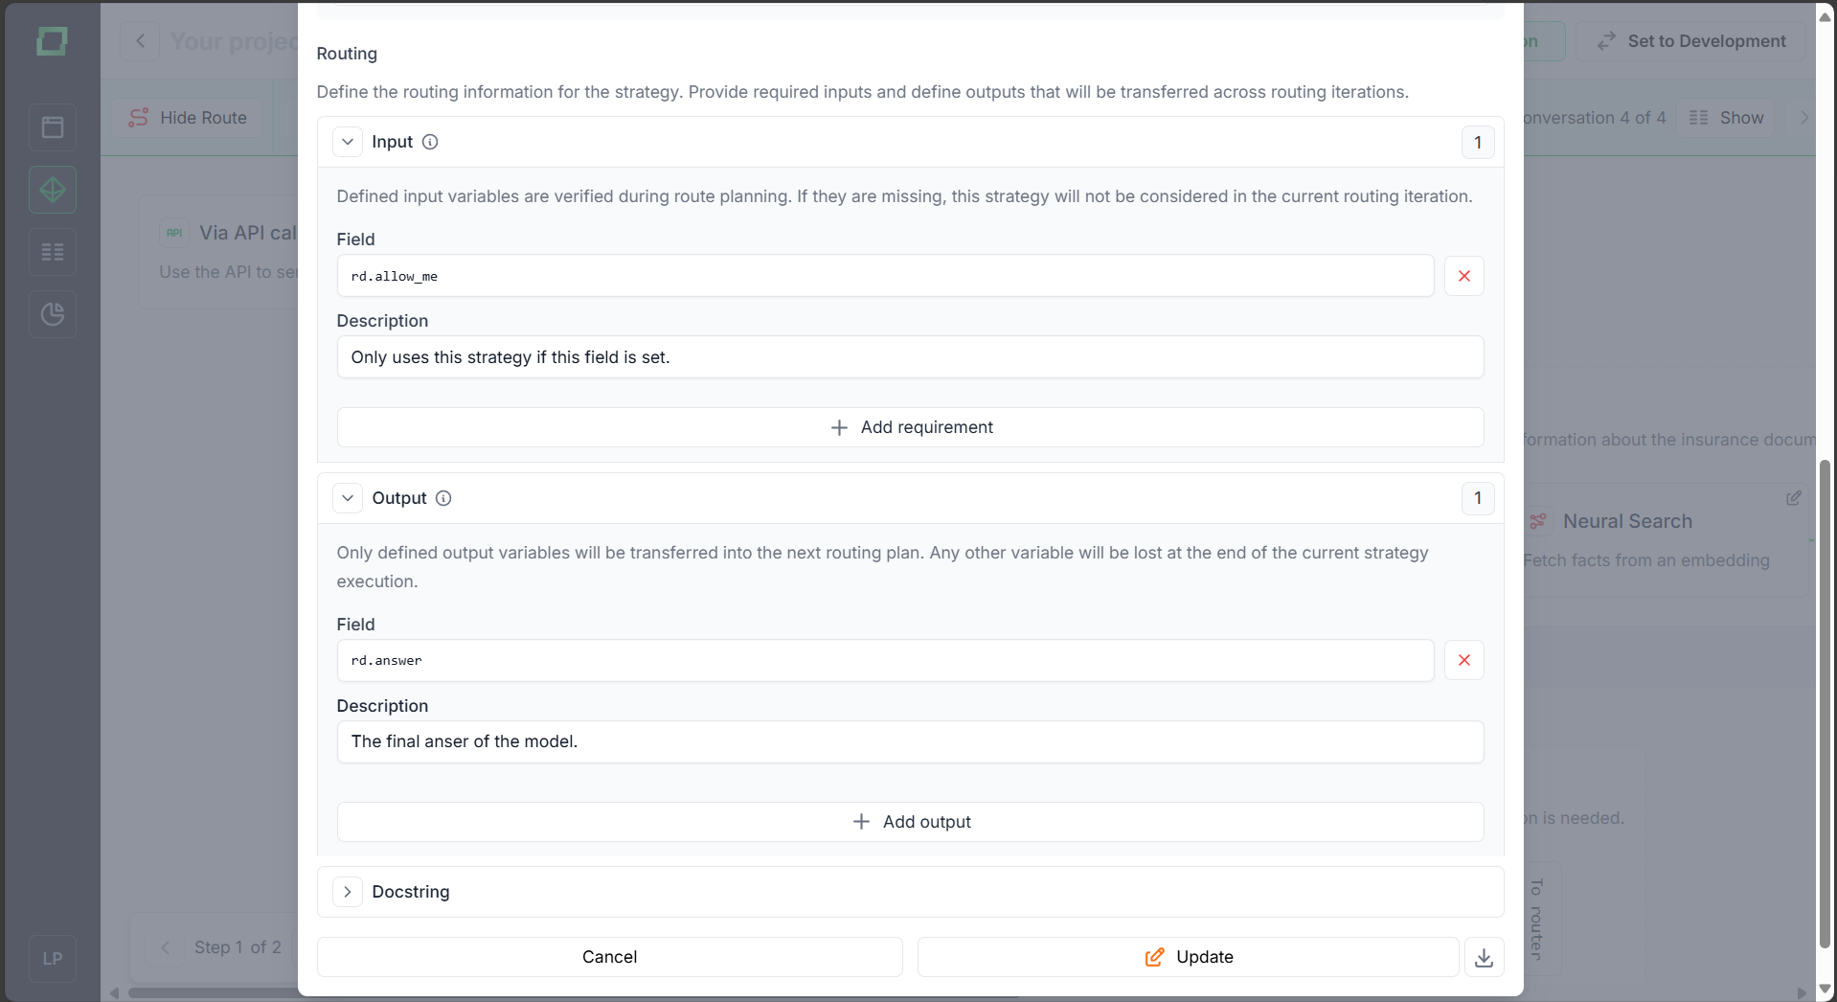Viewport: 1837px width, 1002px height.
Task: Click the vertical scrollbar thumb
Action: click(x=1825, y=704)
